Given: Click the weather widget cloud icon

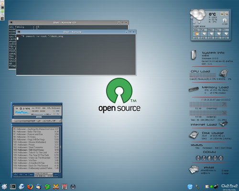Looking at the screenshot, I should coord(198,15).
